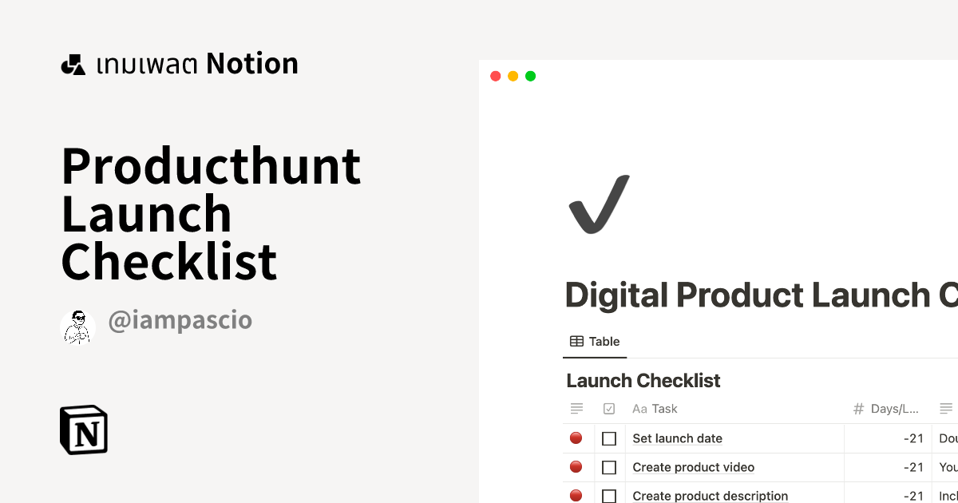Click the number sign Days column icon
958x503 pixels.
(859, 409)
